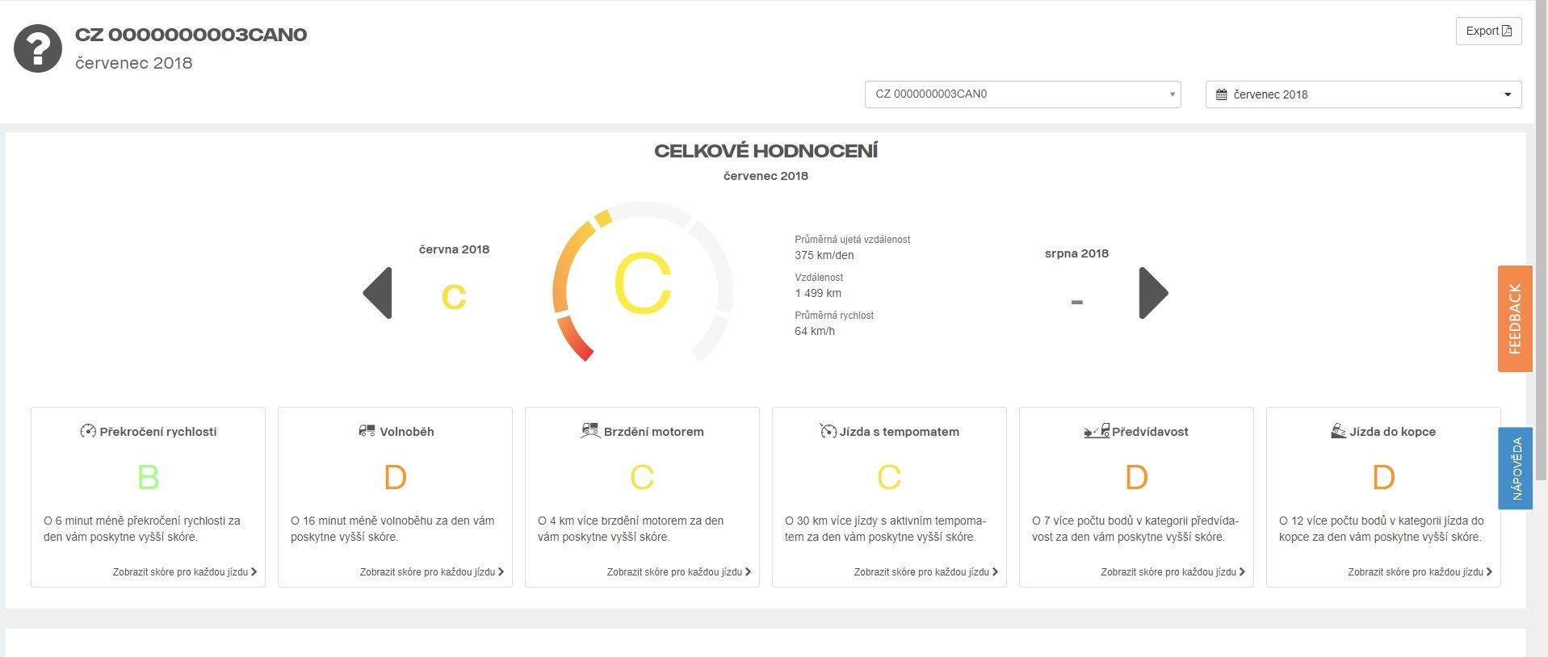Click the Jízda do kopce icon
This screenshot has height=657, width=1548.
(1338, 431)
